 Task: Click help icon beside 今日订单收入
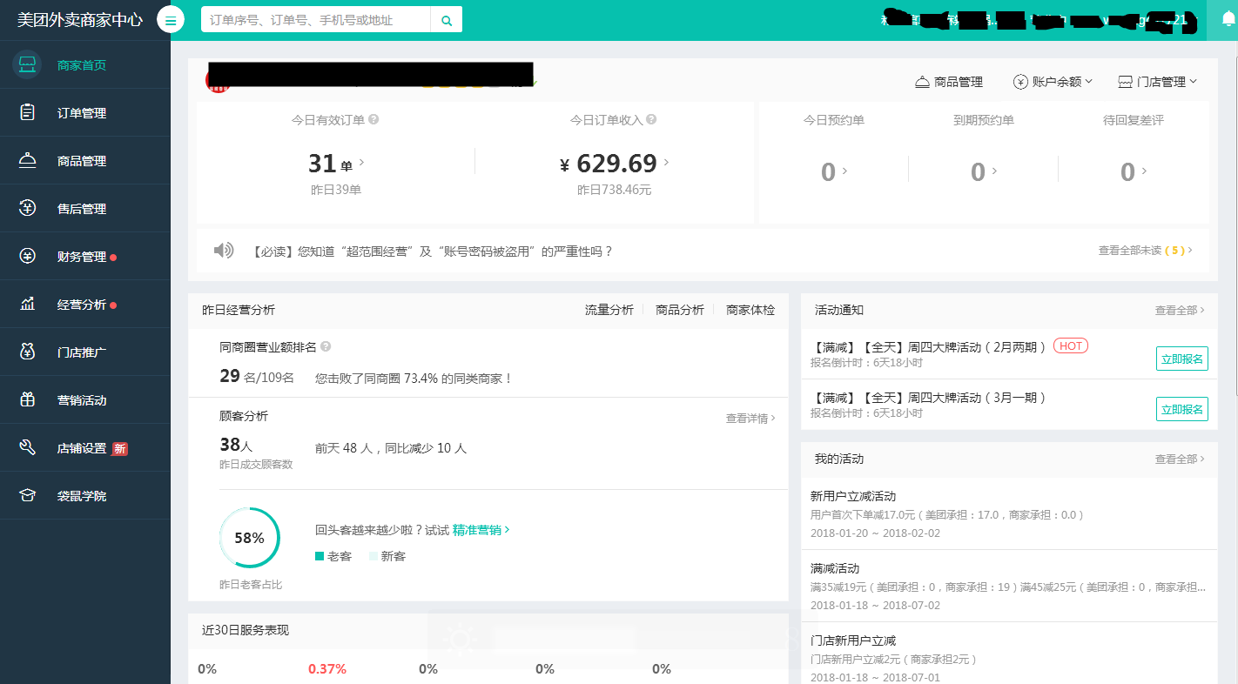(651, 120)
